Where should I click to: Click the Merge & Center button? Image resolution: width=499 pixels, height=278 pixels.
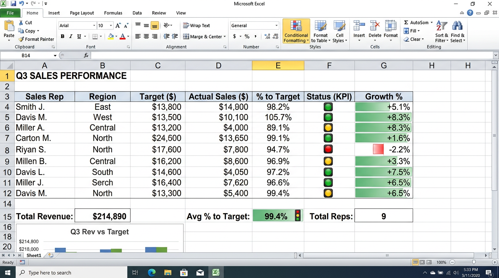[x=204, y=37]
